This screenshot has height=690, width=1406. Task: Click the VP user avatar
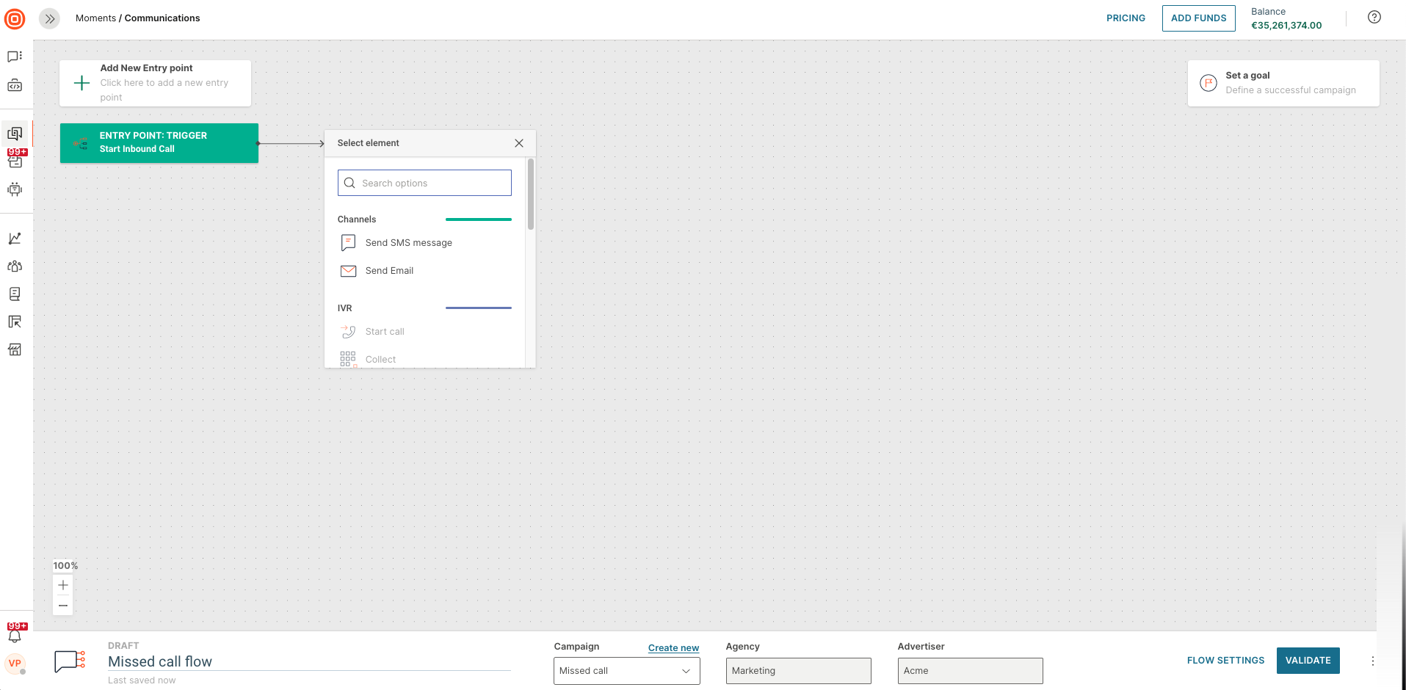point(15,664)
